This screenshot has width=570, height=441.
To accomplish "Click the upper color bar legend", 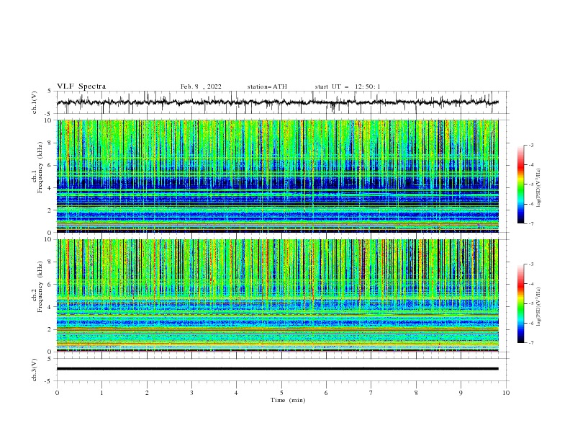I will [521, 184].
